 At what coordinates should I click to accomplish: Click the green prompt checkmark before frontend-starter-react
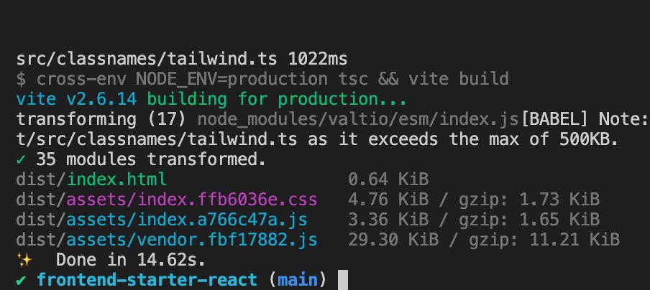click(20, 278)
